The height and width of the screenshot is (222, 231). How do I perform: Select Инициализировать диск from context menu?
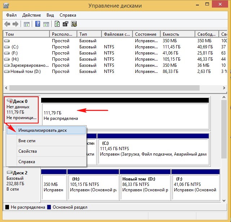(42, 130)
